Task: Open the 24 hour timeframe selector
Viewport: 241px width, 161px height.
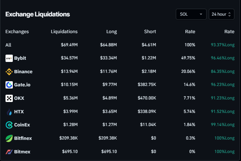Action: [x=221, y=14]
